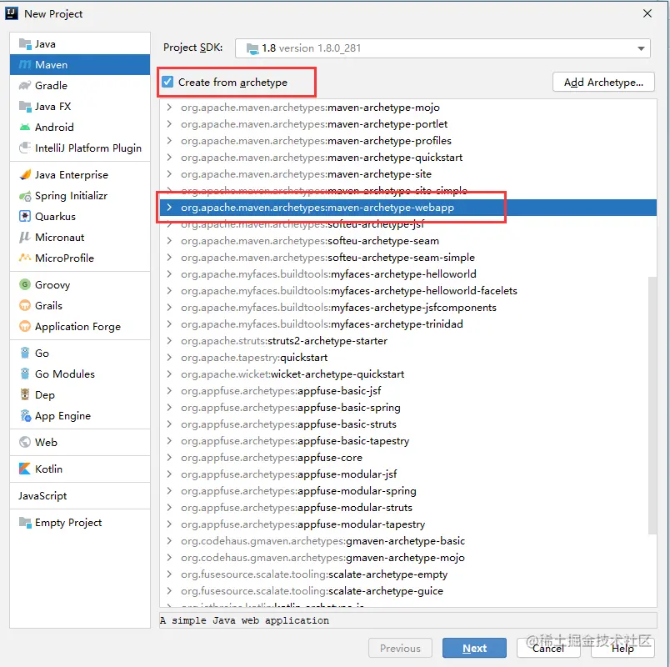Image resolution: width=670 pixels, height=667 pixels.
Task: Select appfuse-modular-tapestry row
Action: [x=408, y=524]
